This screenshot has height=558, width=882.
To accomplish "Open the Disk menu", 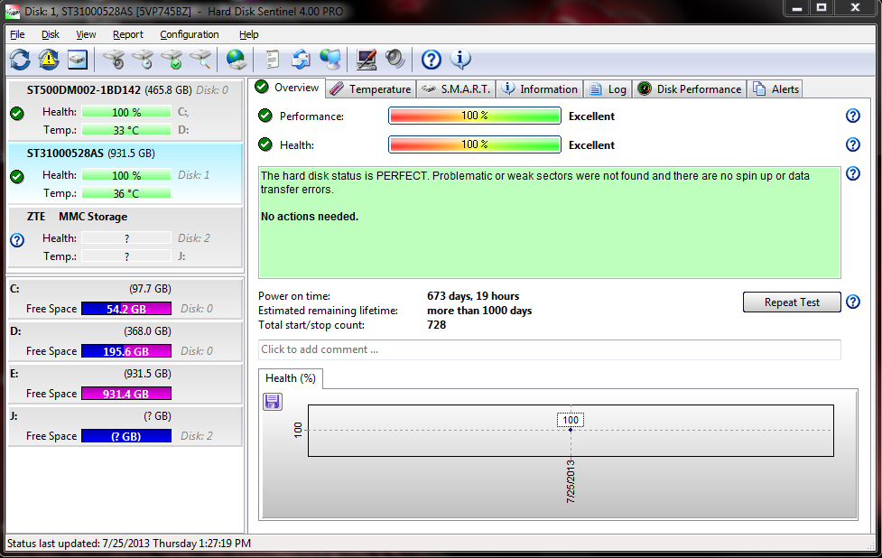I will (51, 34).
